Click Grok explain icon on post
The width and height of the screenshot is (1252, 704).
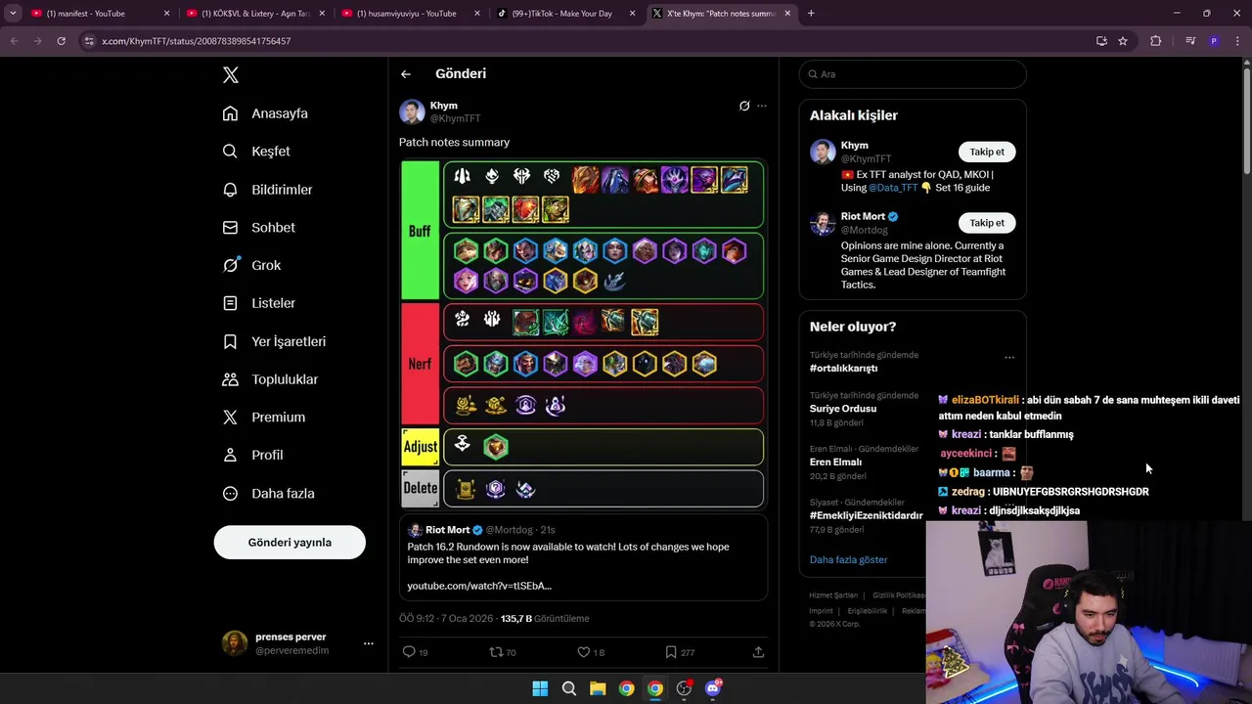pos(744,106)
